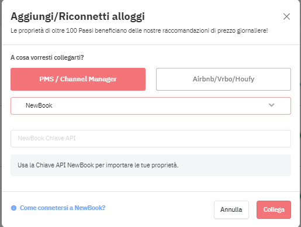Click the Aggiungi/Riconnetti alloggi heading
The height and width of the screenshot is (227, 301).
pos(78,16)
